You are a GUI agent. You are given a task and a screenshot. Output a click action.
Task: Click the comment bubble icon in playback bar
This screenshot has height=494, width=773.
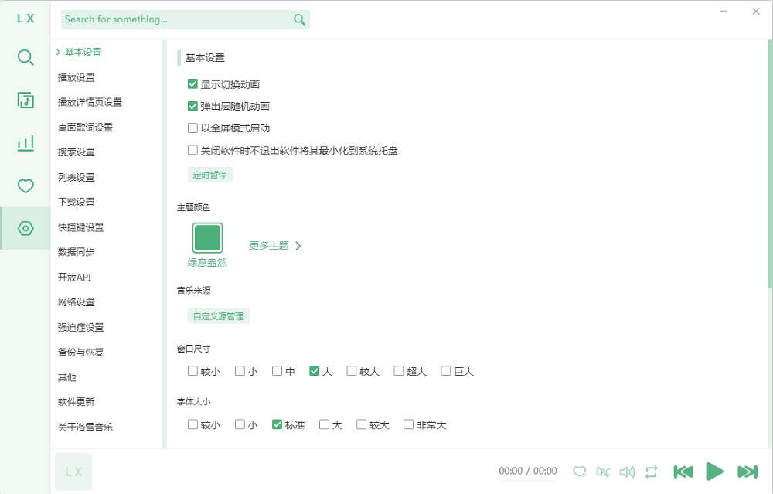[580, 471]
